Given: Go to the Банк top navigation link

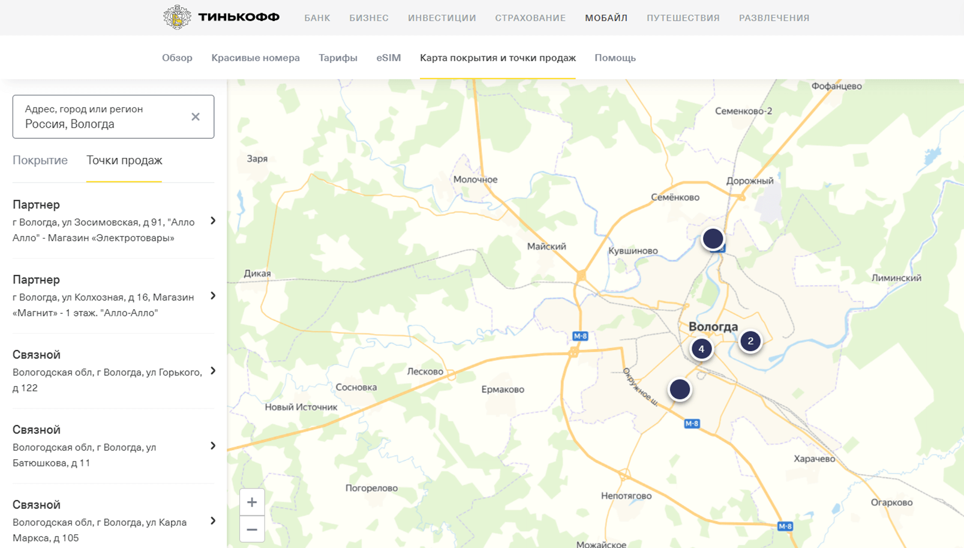Looking at the screenshot, I should [x=317, y=18].
